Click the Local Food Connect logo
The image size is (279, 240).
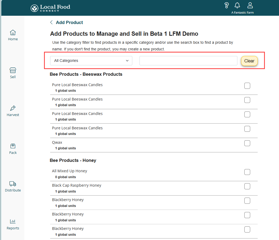click(50, 8)
